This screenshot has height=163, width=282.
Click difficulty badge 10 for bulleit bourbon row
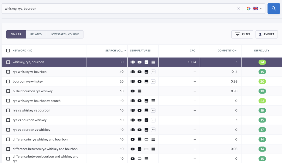click(262, 91)
